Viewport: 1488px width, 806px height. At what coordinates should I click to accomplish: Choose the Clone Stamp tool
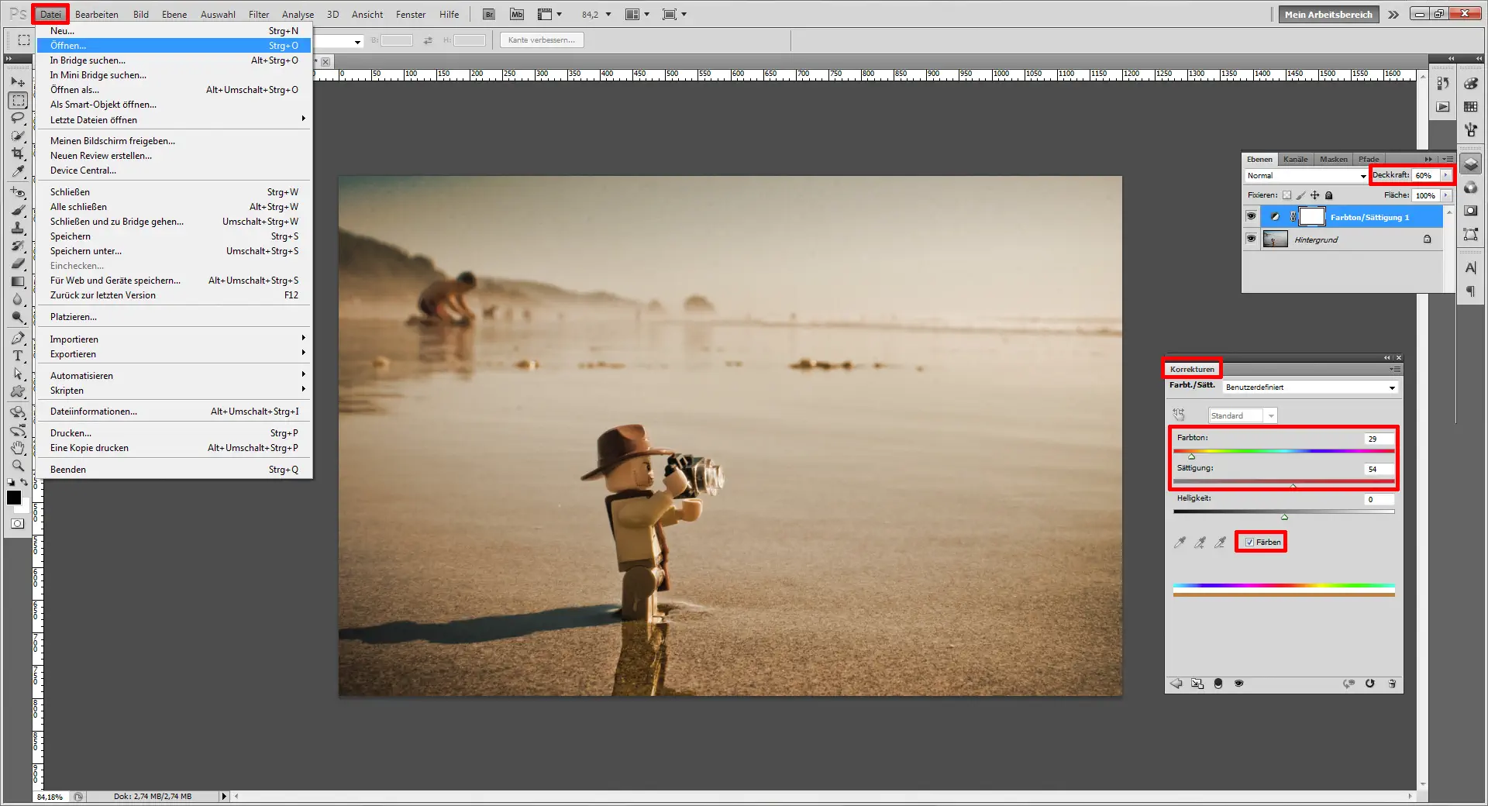click(x=18, y=228)
